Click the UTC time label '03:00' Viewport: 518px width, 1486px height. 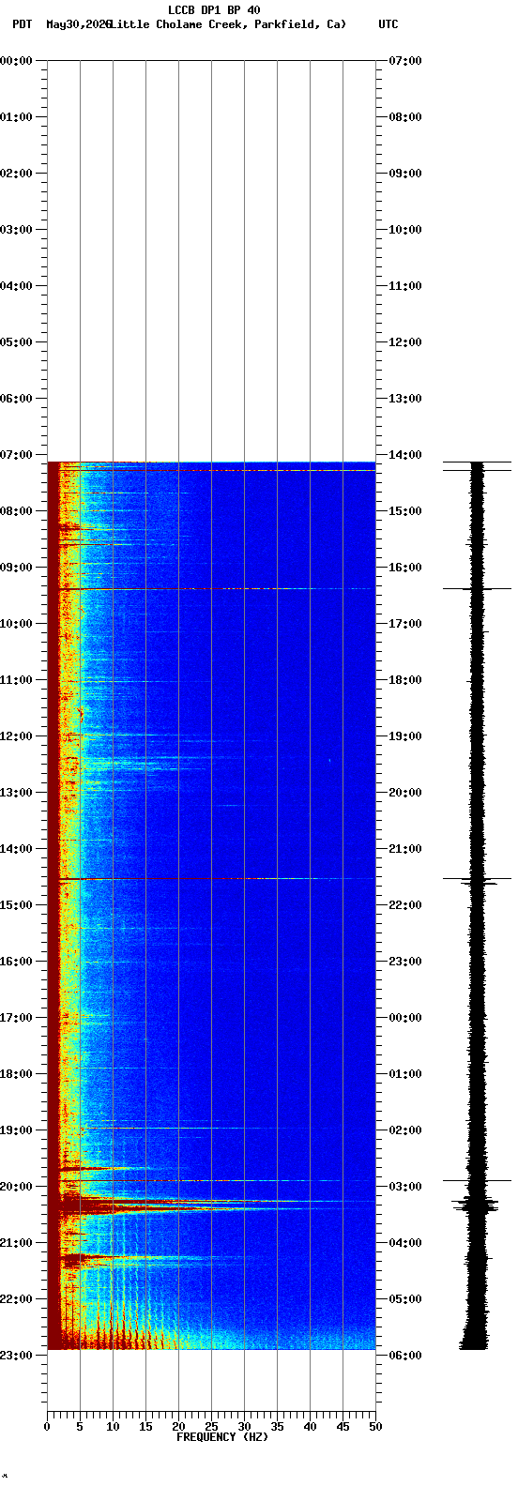coord(405,1187)
